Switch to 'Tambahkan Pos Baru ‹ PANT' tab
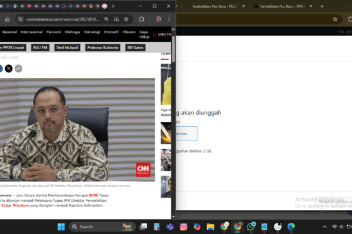The image size is (352, 234). click(282, 6)
